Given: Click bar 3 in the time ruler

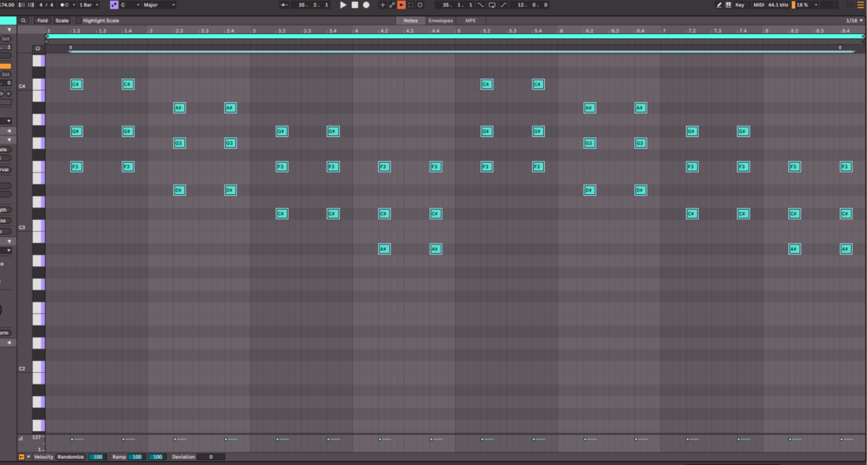Looking at the screenshot, I should pyautogui.click(x=253, y=30).
